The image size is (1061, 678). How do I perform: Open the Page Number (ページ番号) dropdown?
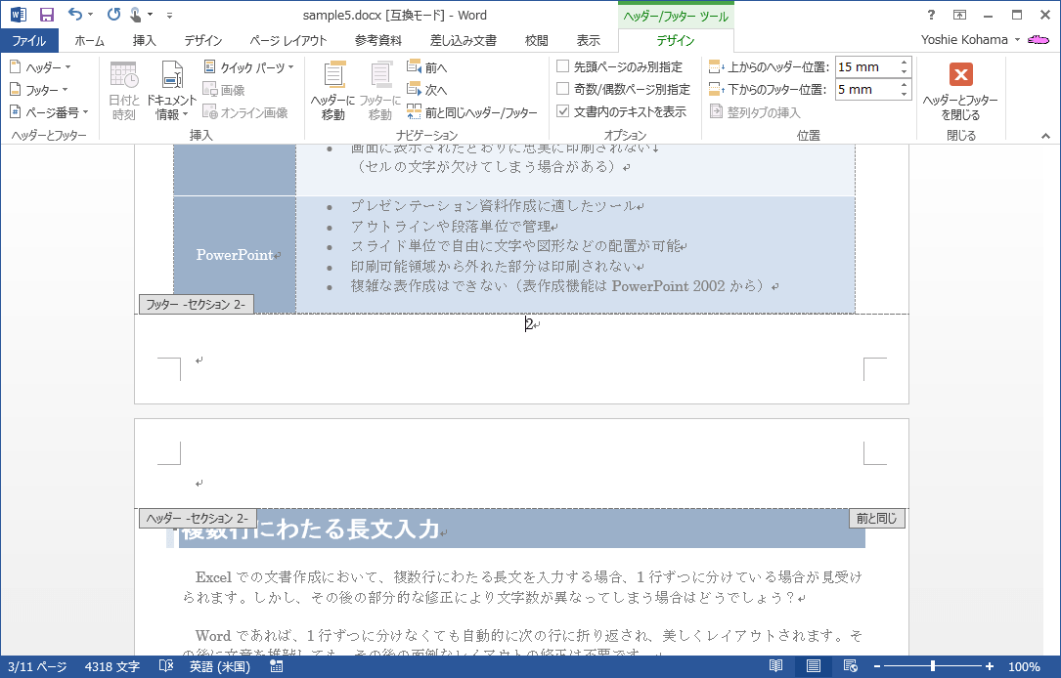click(x=50, y=111)
